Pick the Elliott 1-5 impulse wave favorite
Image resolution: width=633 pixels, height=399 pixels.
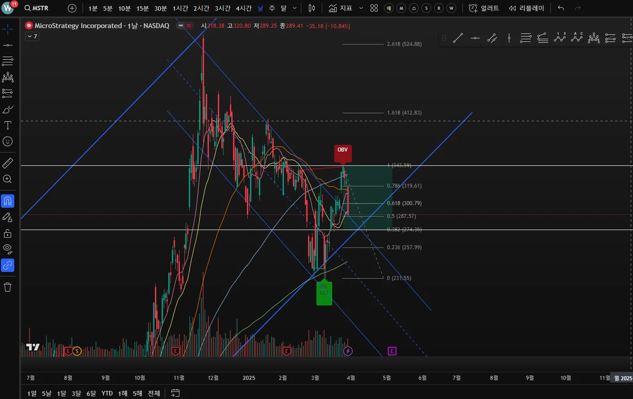[x=560, y=37]
